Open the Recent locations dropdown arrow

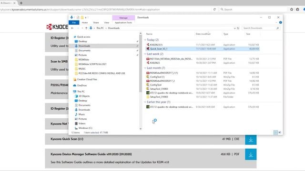82,28
